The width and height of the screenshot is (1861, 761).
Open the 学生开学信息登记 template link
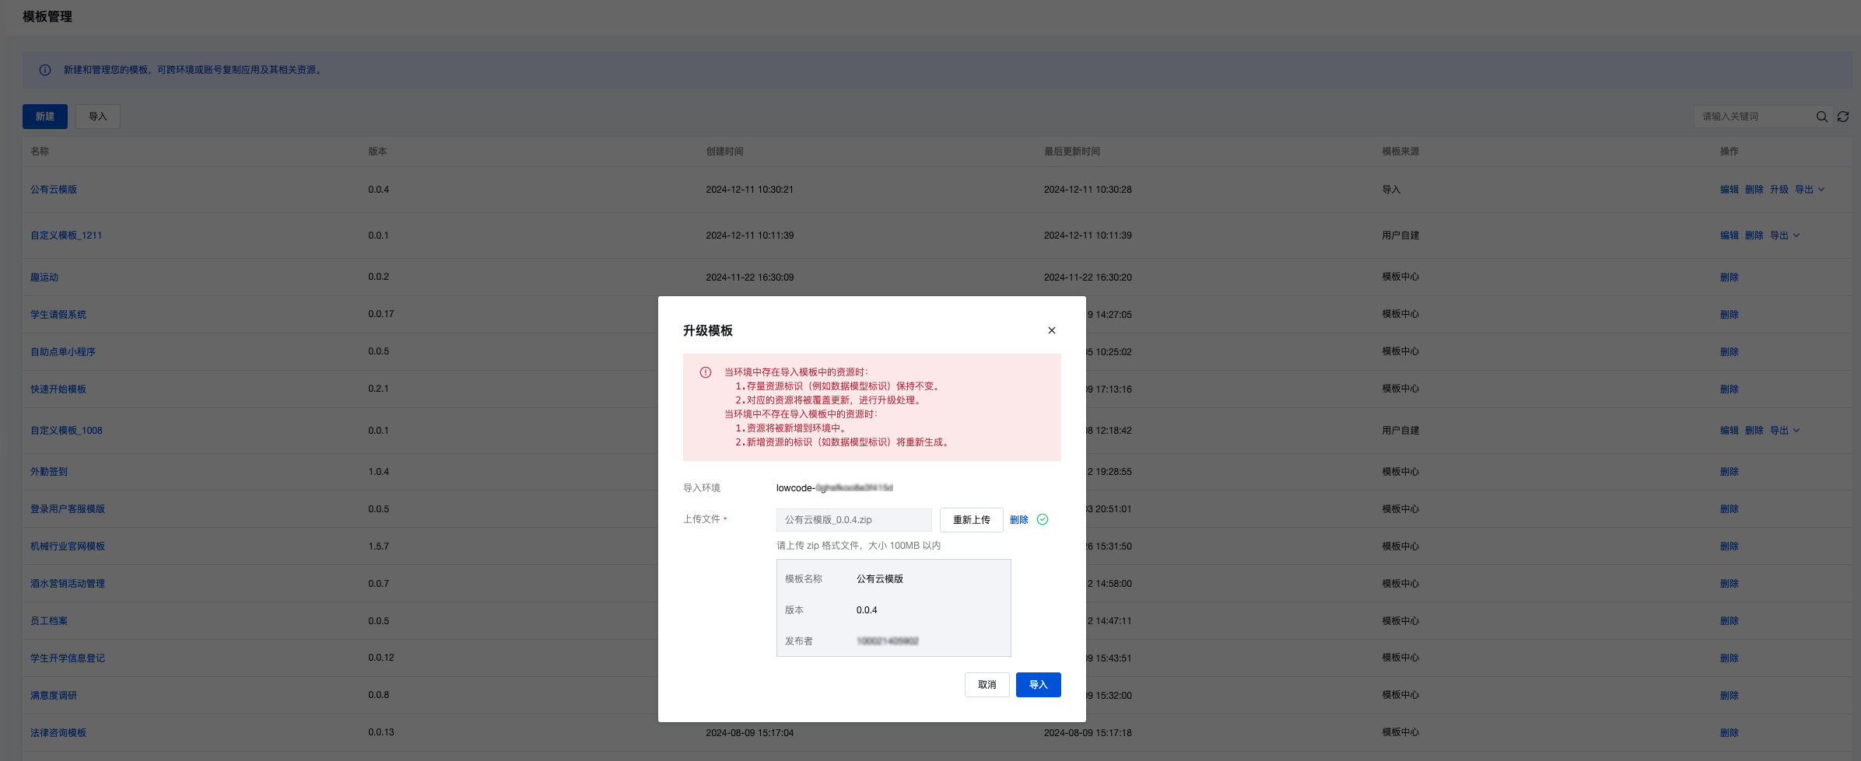(68, 658)
